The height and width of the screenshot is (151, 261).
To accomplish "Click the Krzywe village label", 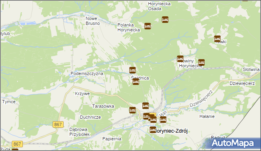I will (x=82, y=93).
